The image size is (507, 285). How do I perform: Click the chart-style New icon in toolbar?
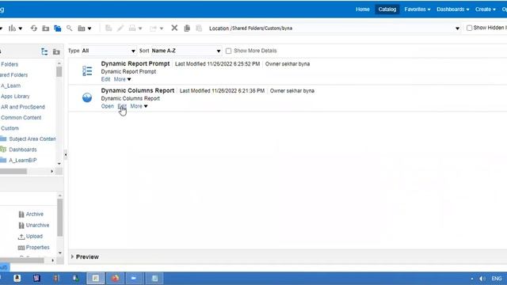[13, 28]
